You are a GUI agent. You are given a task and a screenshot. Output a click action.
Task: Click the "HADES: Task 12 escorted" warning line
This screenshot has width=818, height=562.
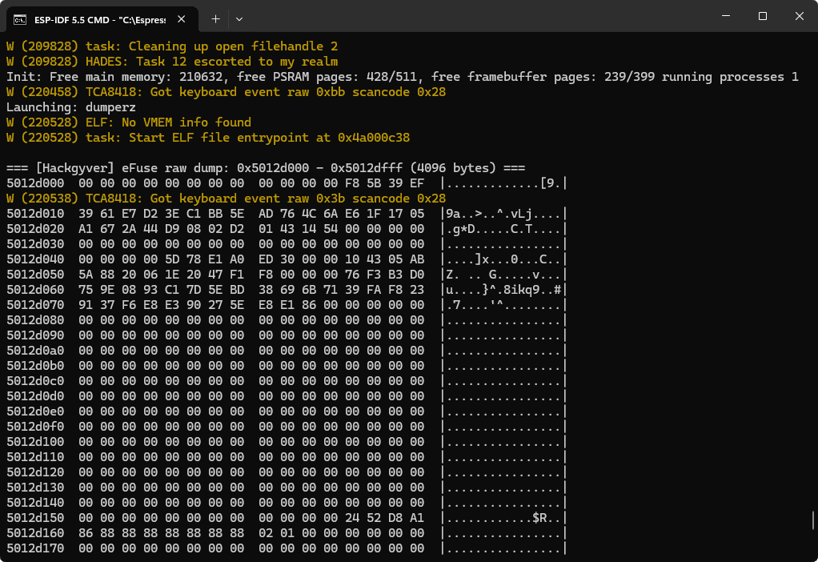click(x=172, y=62)
